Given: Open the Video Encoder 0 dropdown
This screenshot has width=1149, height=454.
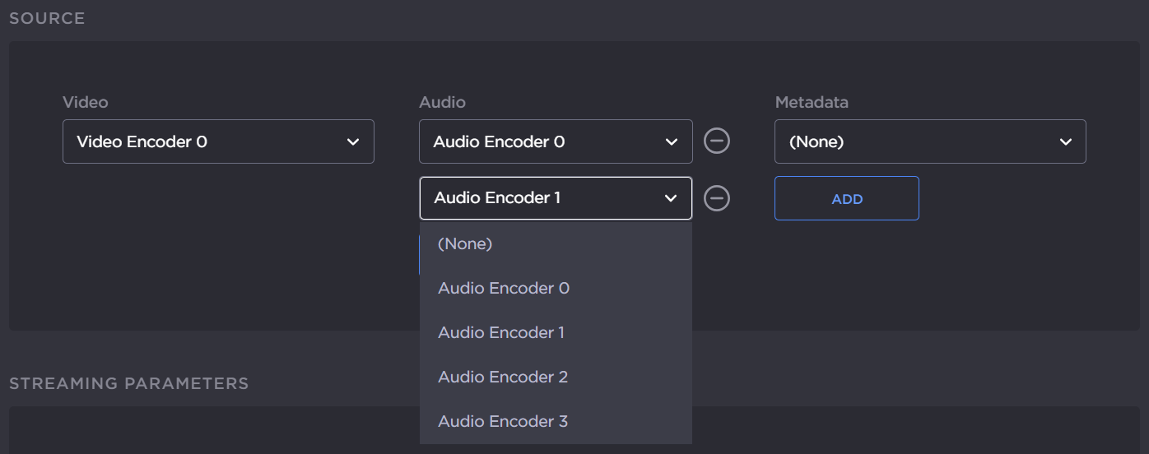Looking at the screenshot, I should pos(218,141).
